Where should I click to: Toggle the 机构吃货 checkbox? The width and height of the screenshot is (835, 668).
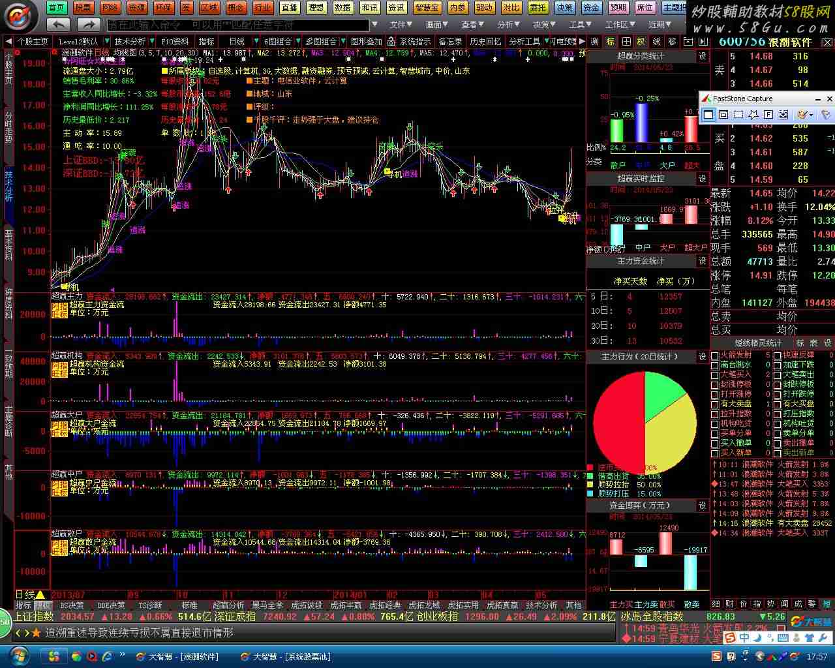[715, 423]
